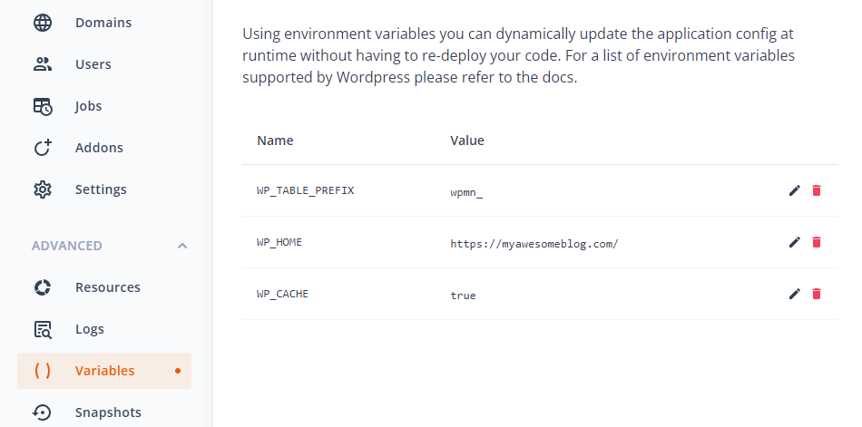The image size is (862, 427).
Task: Click the Domains globe icon
Action: [43, 23]
